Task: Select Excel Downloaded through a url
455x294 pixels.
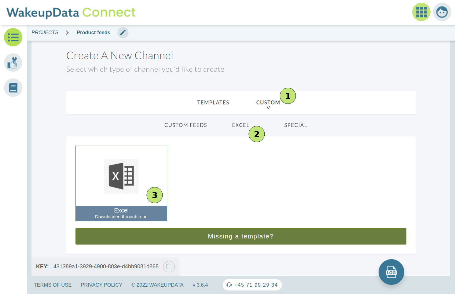Action: [121, 183]
